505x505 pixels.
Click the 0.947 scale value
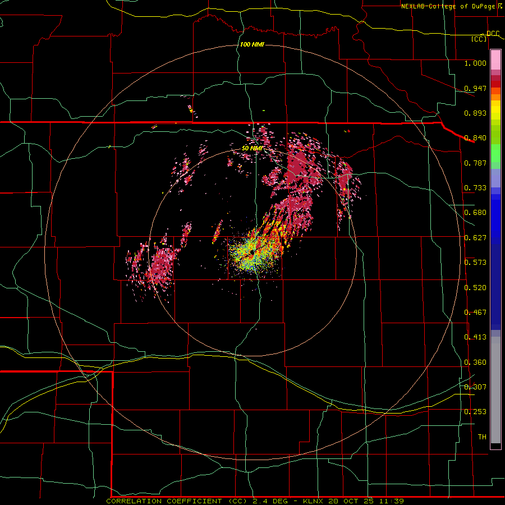click(x=475, y=88)
